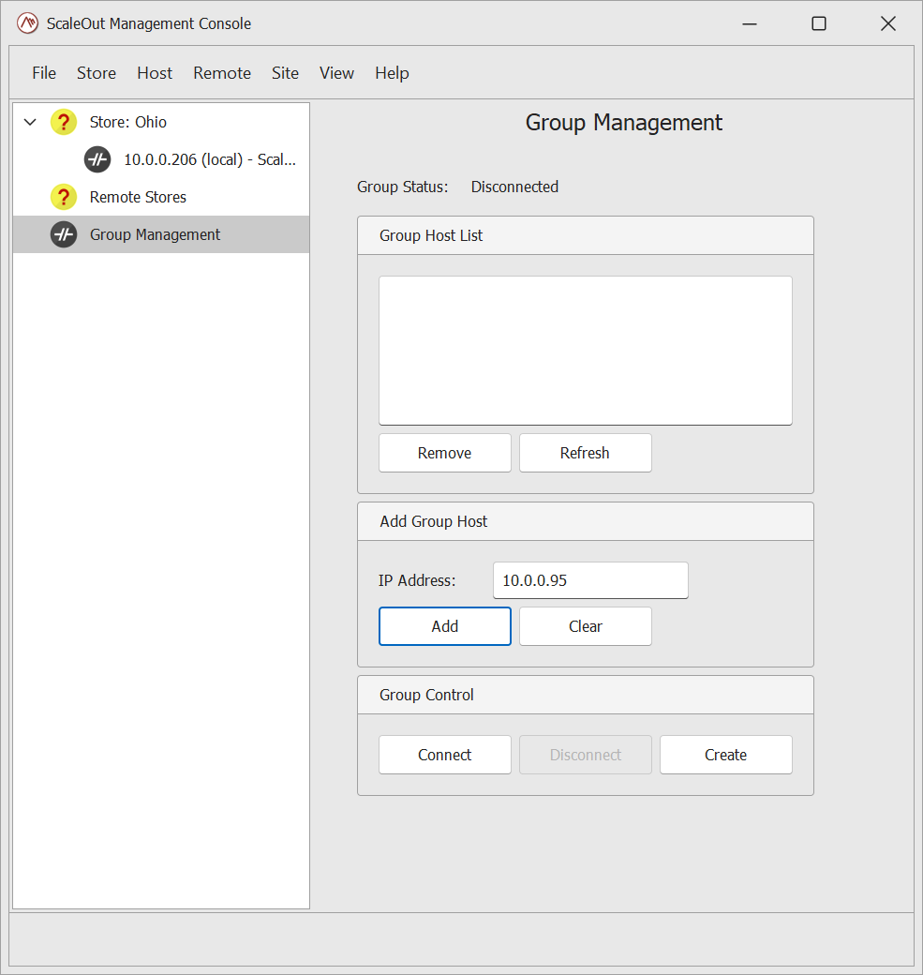The width and height of the screenshot is (923, 975).
Task: Click the IP Address label
Action: (417, 580)
